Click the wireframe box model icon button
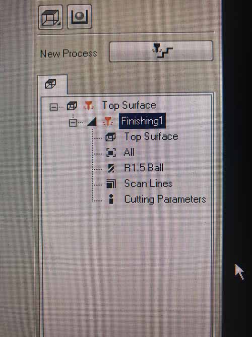The width and height of the screenshot is (252, 337). pyautogui.click(x=50, y=17)
